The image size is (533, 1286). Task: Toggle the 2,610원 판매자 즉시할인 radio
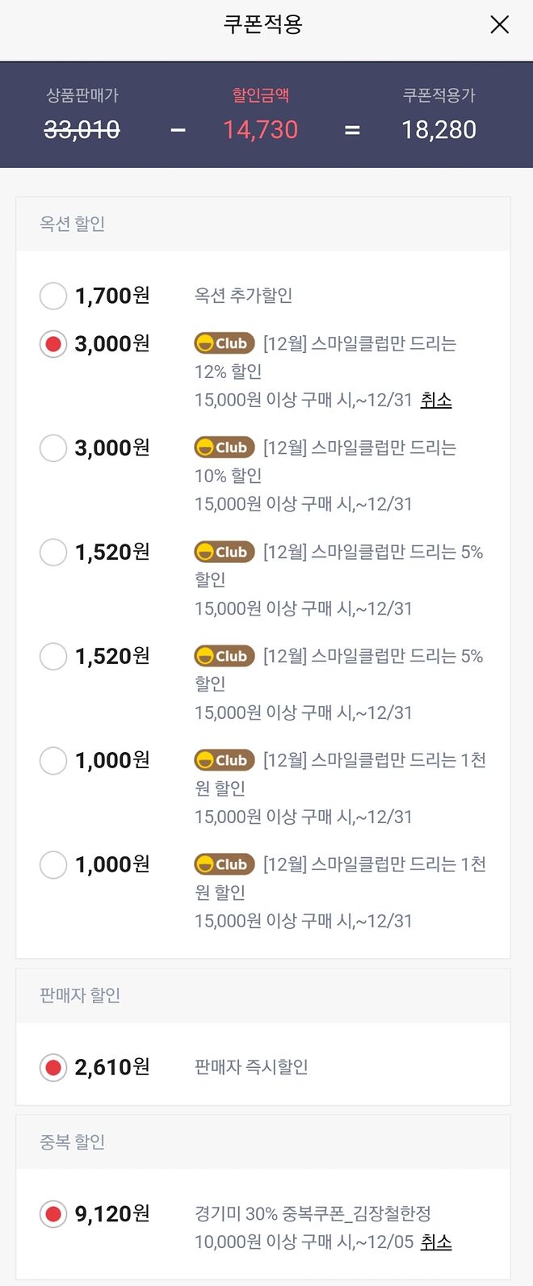click(53, 1067)
